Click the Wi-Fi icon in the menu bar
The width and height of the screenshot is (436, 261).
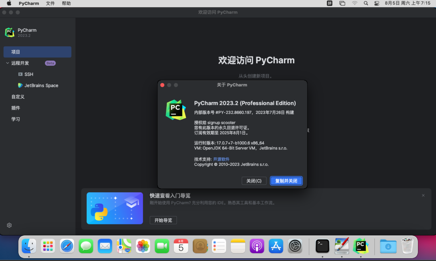pos(354,3)
